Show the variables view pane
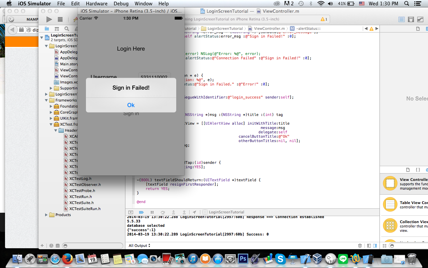 point(368,246)
